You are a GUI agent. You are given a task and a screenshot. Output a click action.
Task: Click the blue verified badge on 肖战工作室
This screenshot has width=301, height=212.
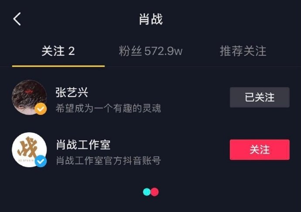[x=41, y=161]
